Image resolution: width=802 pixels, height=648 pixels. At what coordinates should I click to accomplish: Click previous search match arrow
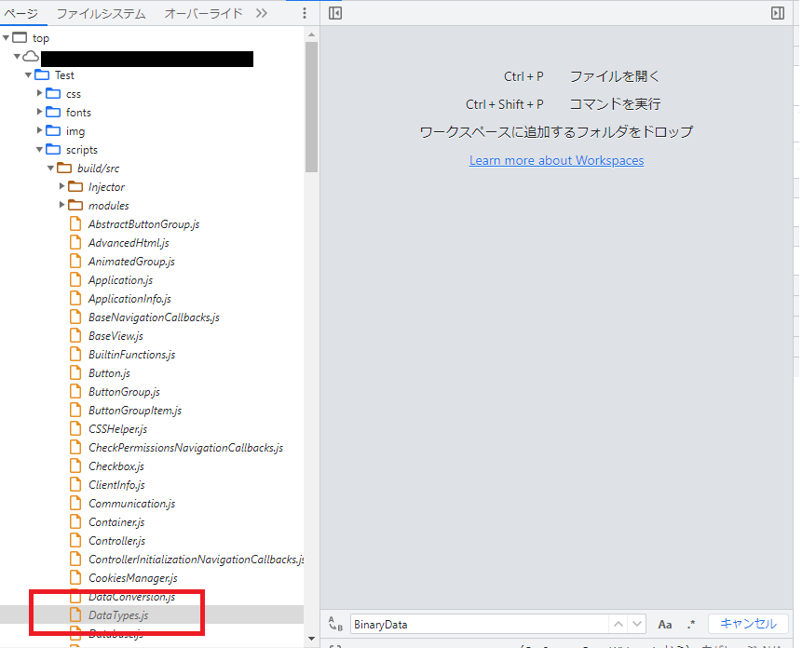point(618,624)
